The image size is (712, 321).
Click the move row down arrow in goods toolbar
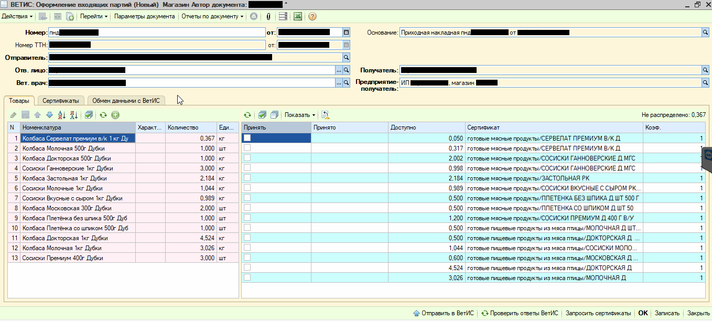49,115
